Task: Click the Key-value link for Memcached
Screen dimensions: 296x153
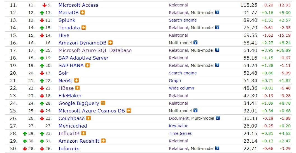Action: point(179,126)
